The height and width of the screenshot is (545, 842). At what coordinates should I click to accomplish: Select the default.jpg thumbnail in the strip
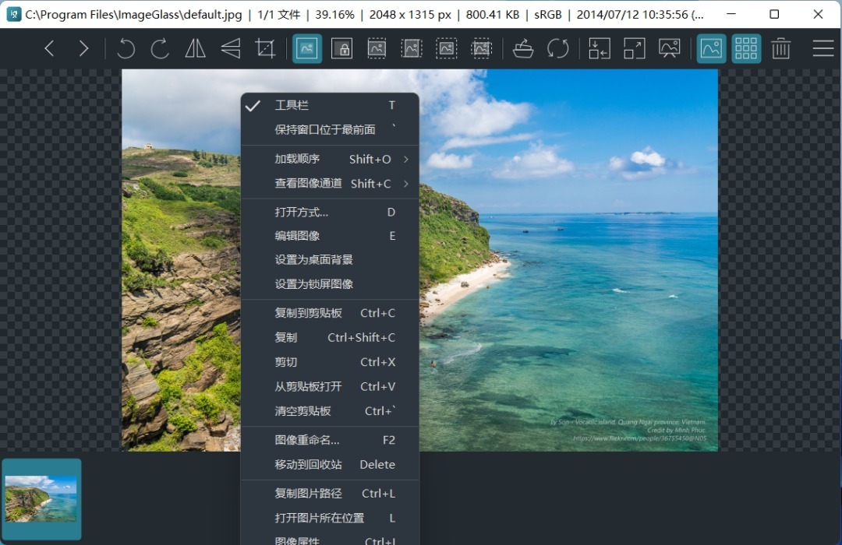tap(41, 499)
